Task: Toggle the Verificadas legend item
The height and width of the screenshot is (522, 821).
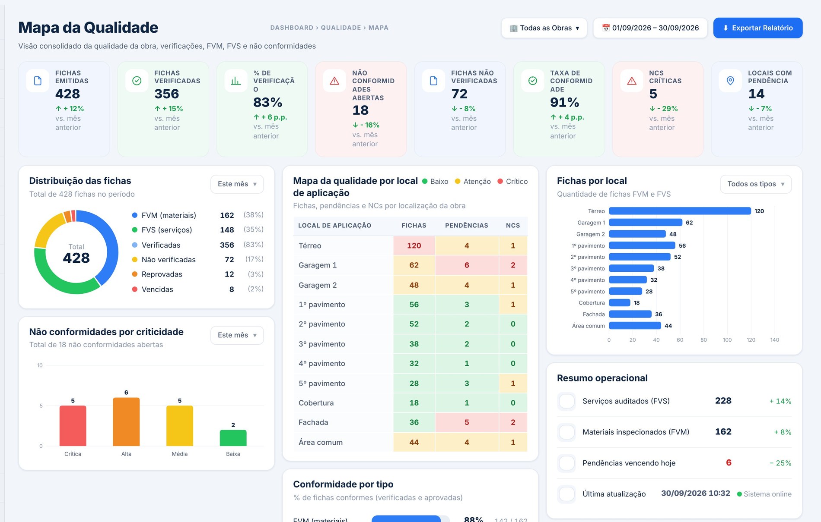Action: tap(197, 245)
